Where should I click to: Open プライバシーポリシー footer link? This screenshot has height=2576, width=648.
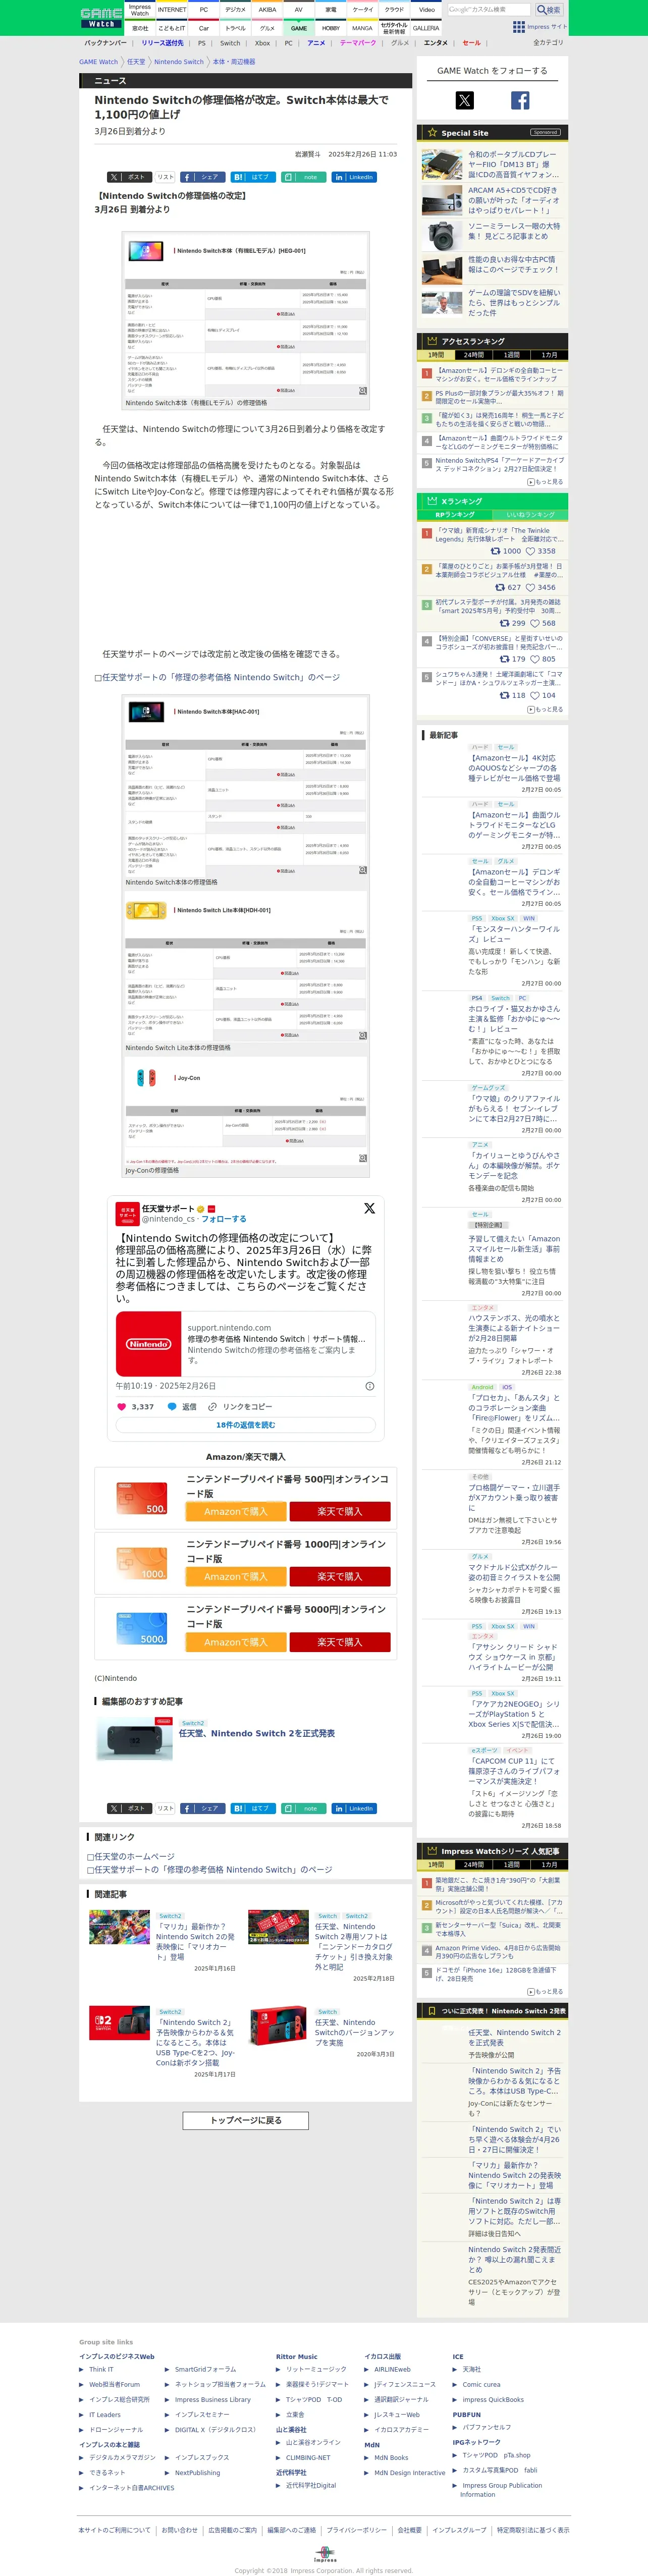click(x=356, y=2530)
